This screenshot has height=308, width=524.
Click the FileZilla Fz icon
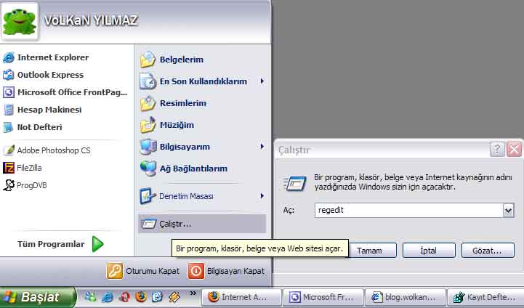tap(9, 168)
